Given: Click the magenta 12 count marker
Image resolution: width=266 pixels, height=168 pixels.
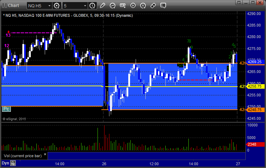Looking at the screenshot, I should pyautogui.click(x=7, y=46).
